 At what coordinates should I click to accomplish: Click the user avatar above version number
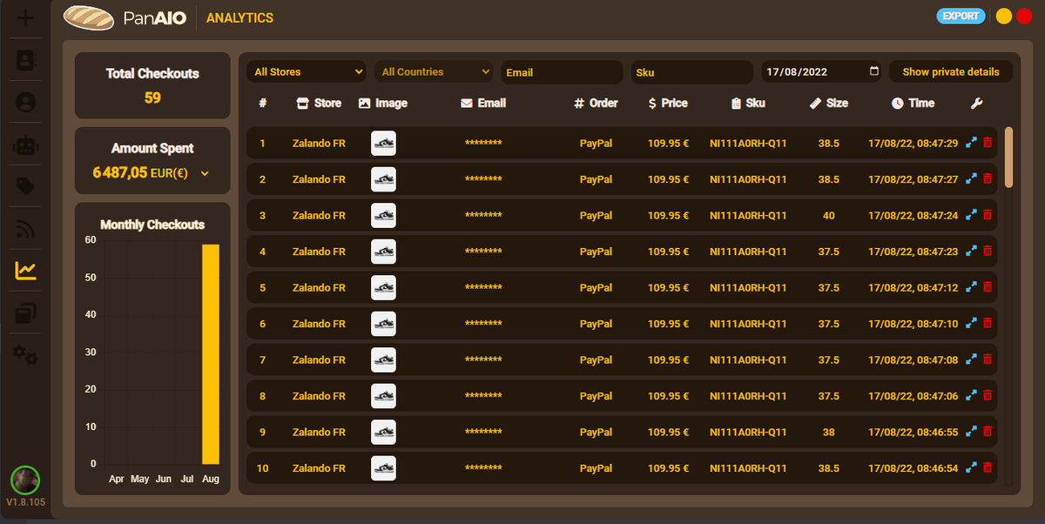[x=25, y=480]
